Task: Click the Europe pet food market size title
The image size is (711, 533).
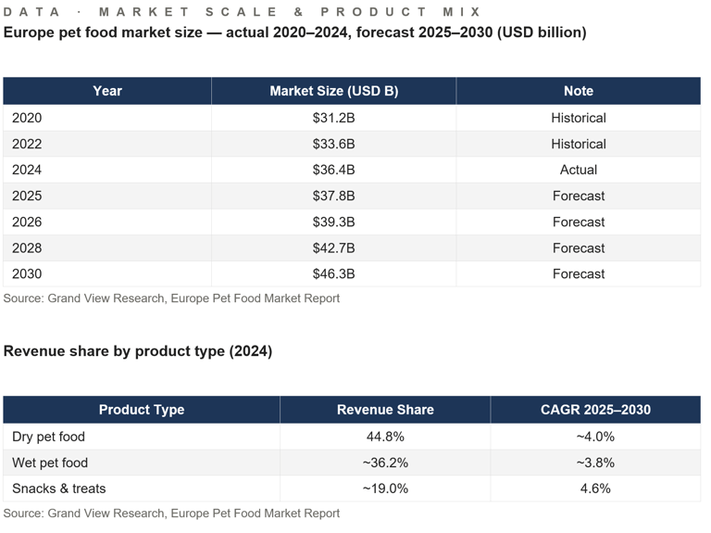Action: coord(294,32)
